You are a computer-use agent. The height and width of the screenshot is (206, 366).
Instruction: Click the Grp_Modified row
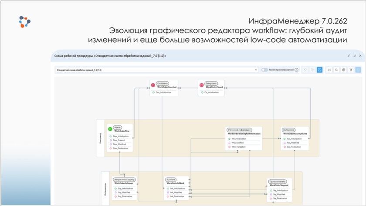click(125, 192)
